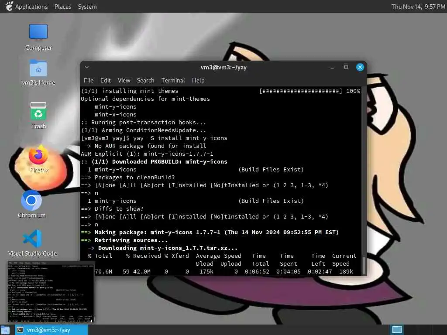Screen dimensions: 447x335
Task: Launch Chromium from the desktop
Action: click(31, 204)
